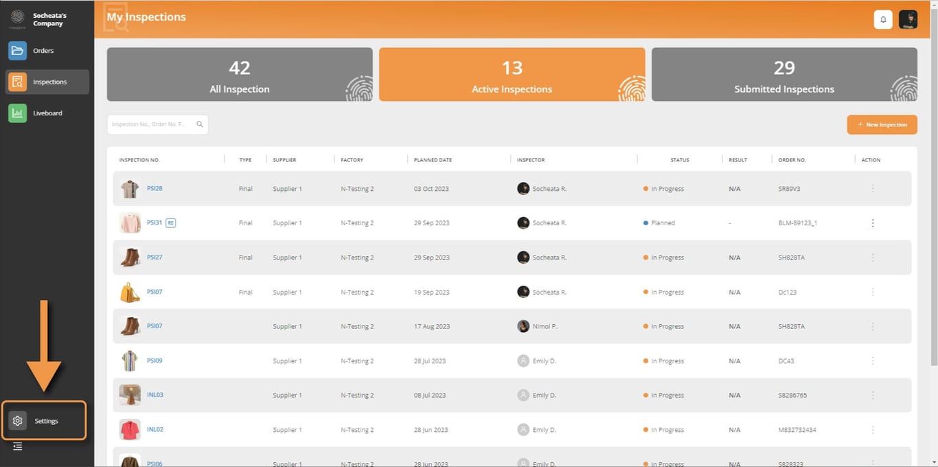Open Settings in the sidebar
Image resolution: width=938 pixels, height=467 pixels.
click(44, 421)
